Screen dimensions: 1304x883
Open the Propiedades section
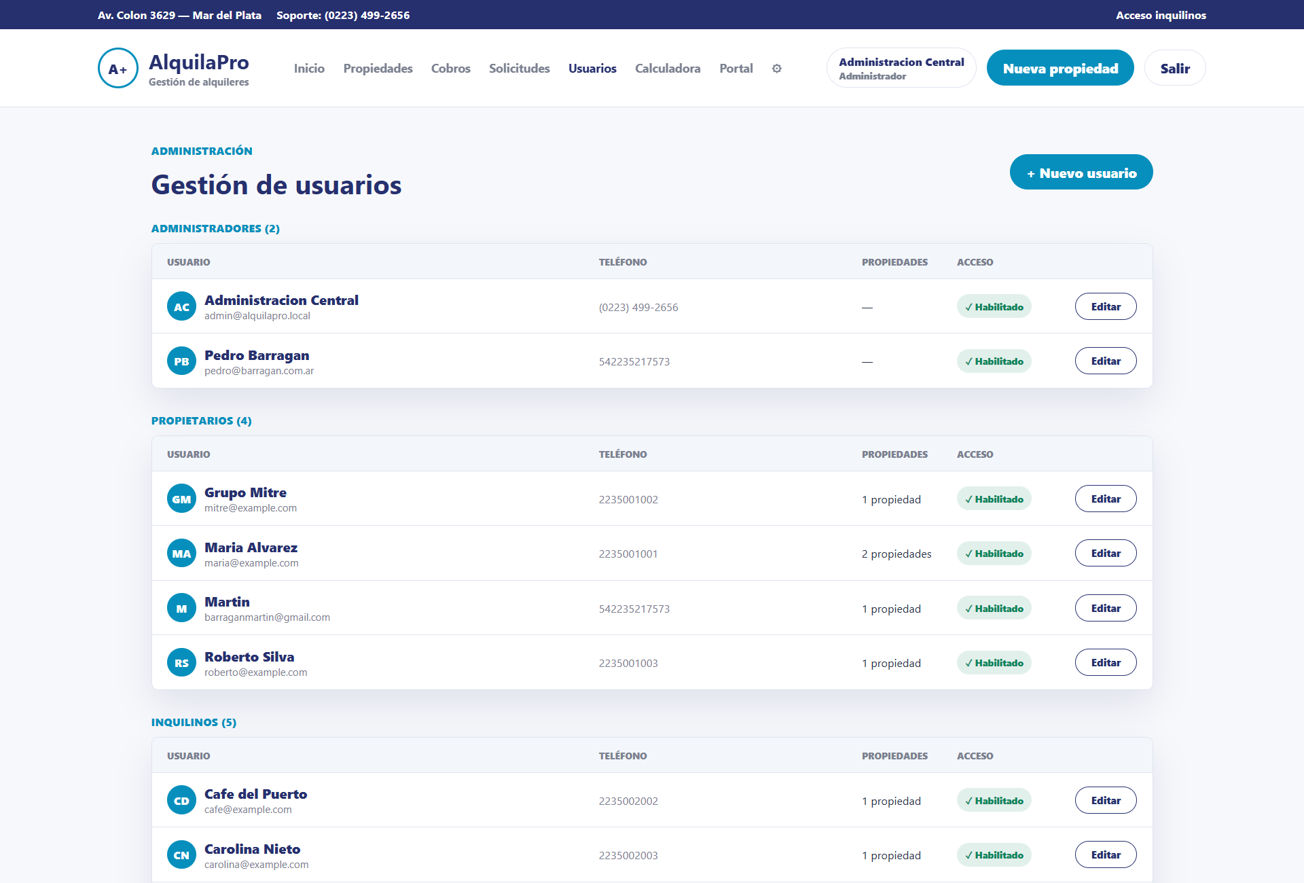click(378, 69)
